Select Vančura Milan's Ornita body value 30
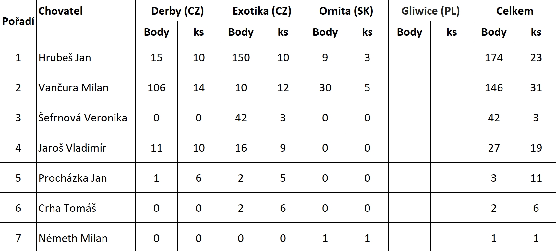 pyautogui.click(x=325, y=88)
